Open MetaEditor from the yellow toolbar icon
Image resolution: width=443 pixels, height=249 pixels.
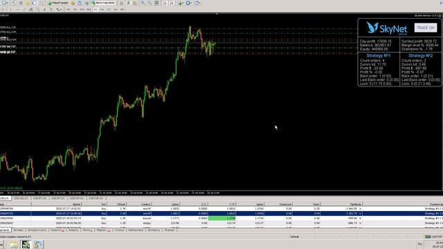pos(73,3)
